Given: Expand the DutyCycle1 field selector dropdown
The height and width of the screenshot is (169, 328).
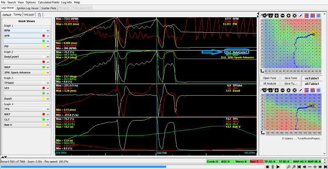Looking at the screenshot, I should coord(48,57).
